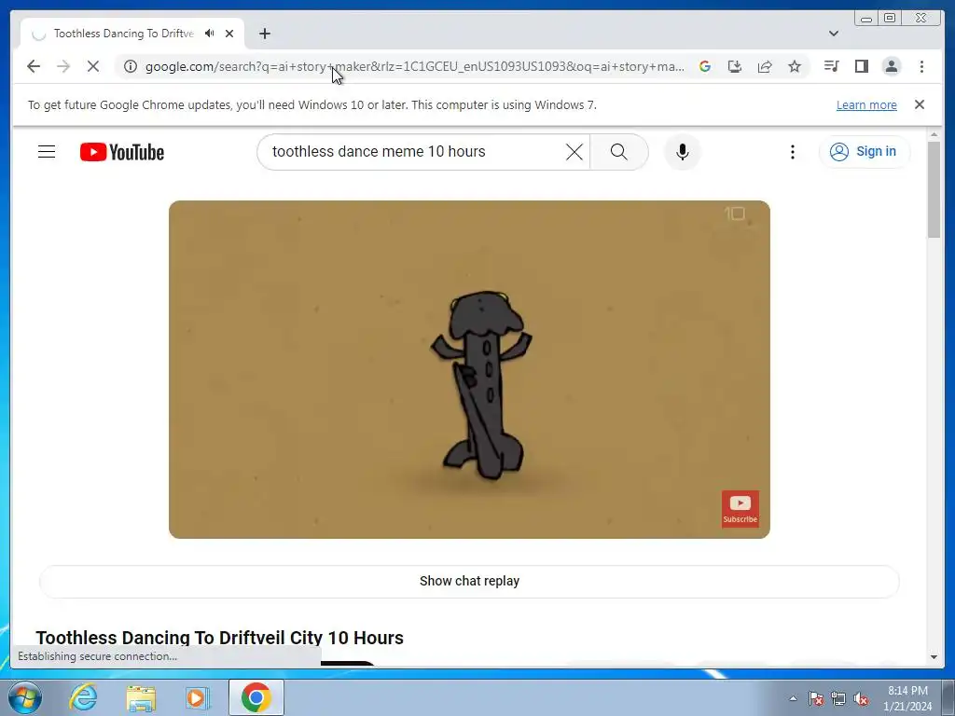This screenshot has width=955, height=716.
Task: Click the install/download page icon in address bar
Action: [735, 66]
